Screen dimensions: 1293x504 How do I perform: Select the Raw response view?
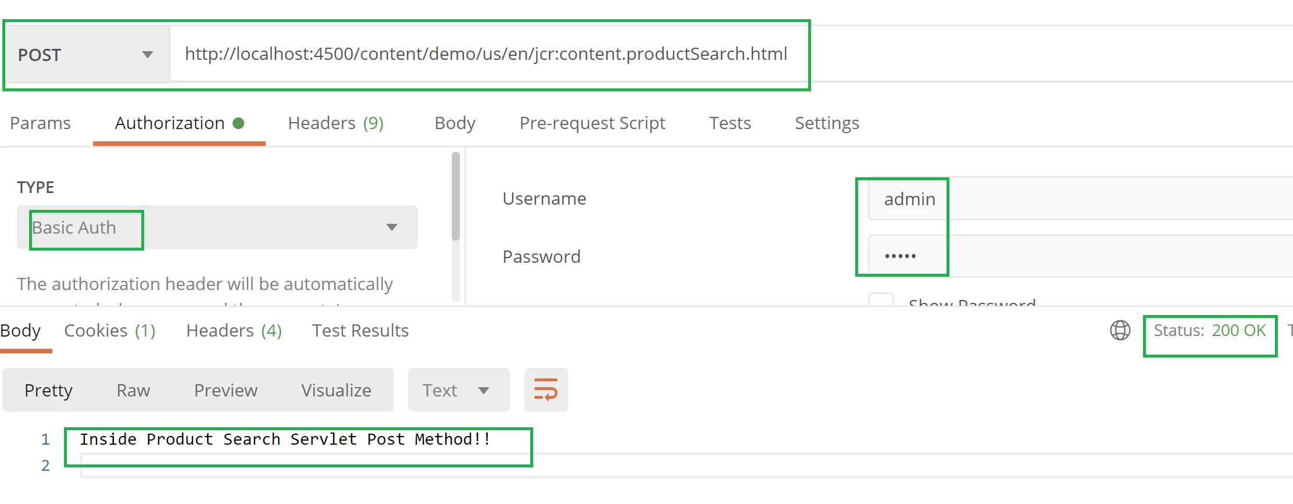(133, 390)
